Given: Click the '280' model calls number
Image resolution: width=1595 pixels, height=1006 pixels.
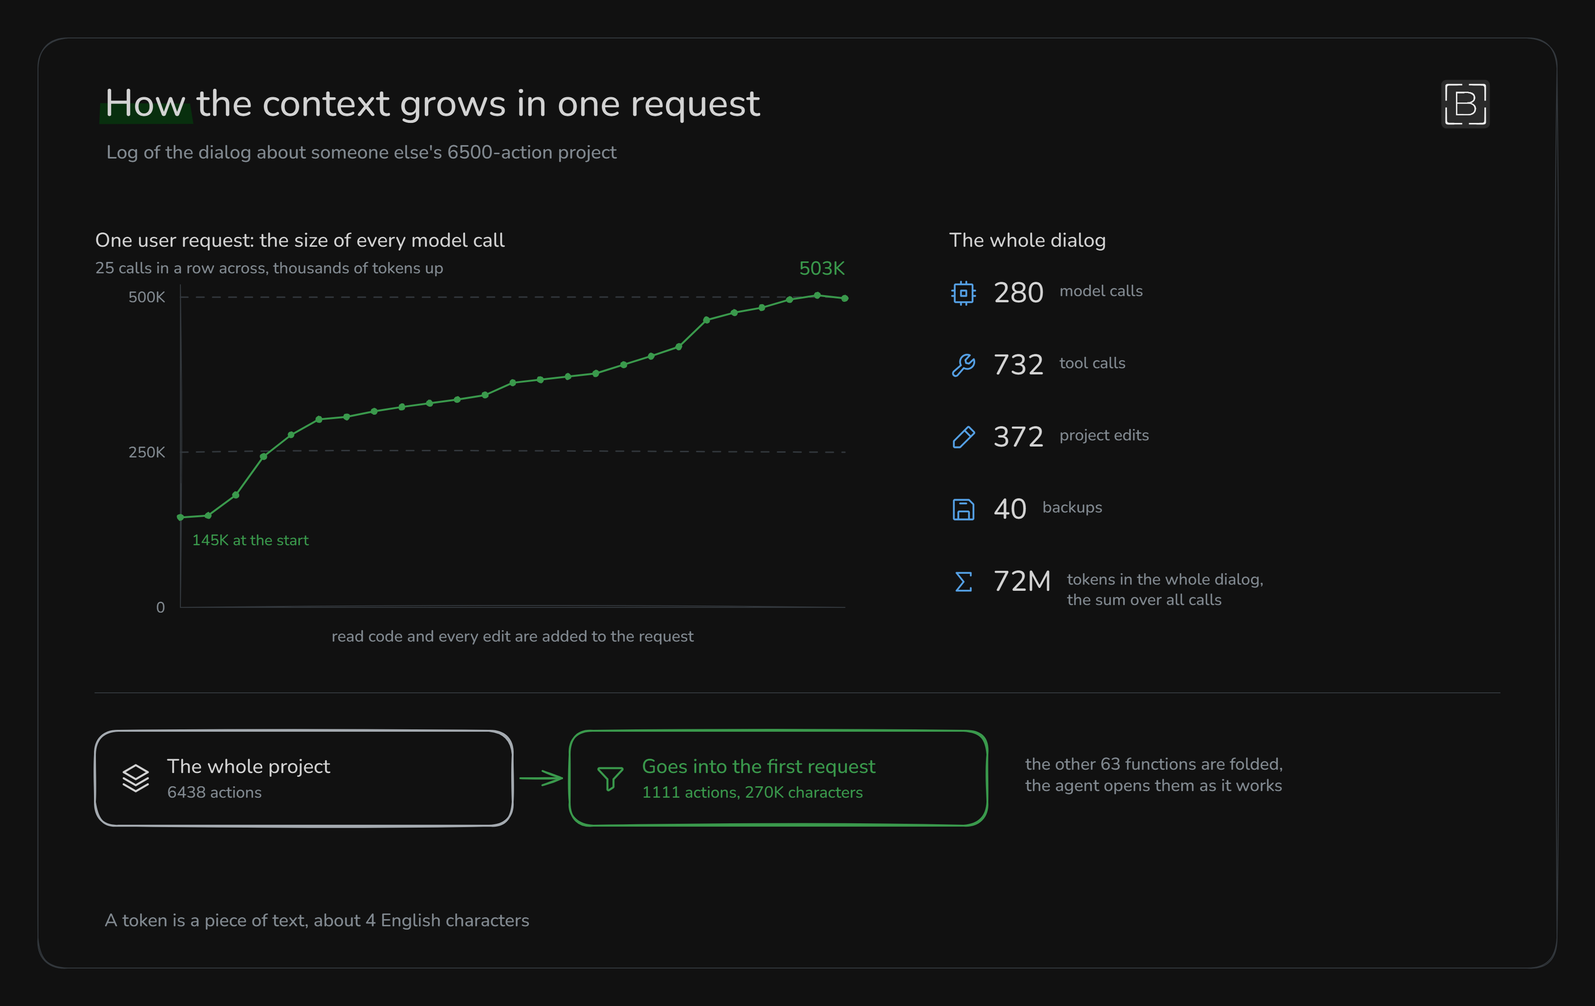Looking at the screenshot, I should pyautogui.click(x=1018, y=293).
